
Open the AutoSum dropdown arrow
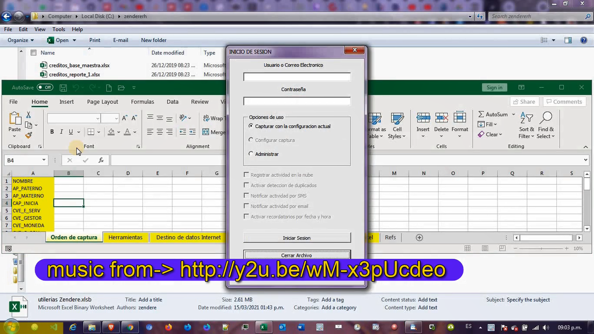pos(513,115)
